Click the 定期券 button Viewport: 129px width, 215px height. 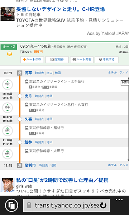[x=57, y=59]
